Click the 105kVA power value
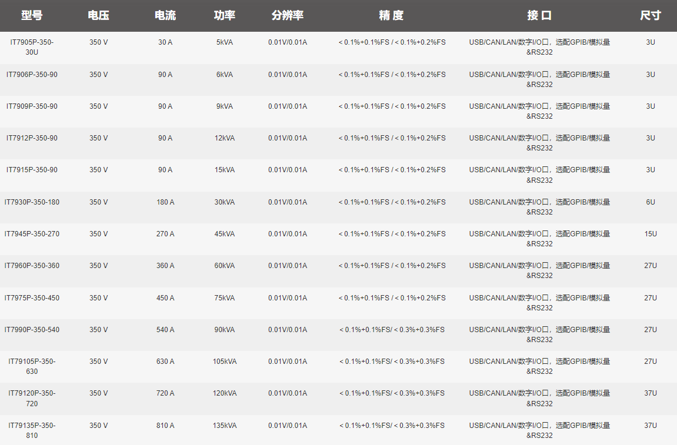Viewport: 677px width, 445px height. tap(225, 362)
